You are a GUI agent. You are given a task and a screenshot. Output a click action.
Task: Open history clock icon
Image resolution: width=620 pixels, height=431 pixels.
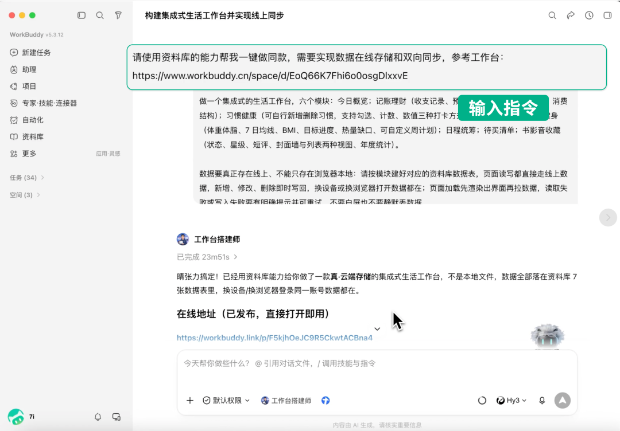click(x=589, y=15)
